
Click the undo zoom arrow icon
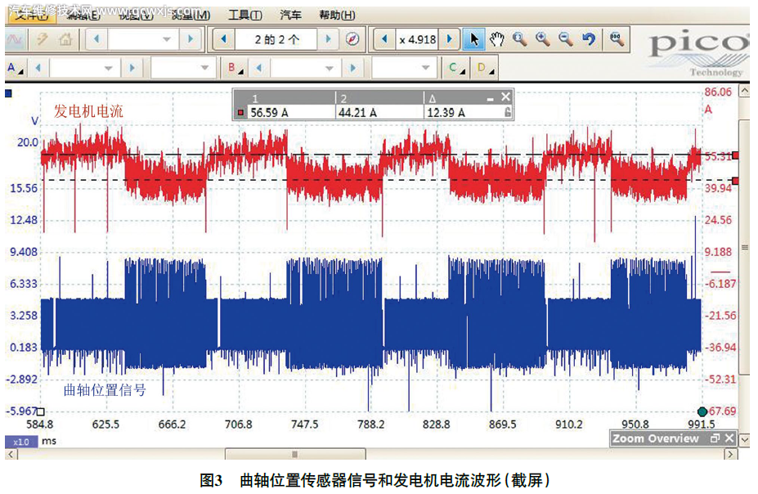[x=588, y=39]
